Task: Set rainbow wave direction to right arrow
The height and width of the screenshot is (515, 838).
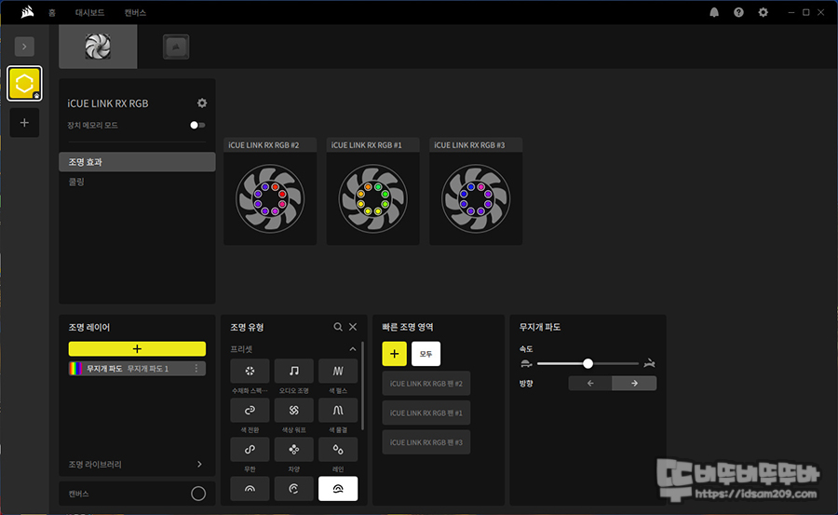Action: [x=634, y=383]
